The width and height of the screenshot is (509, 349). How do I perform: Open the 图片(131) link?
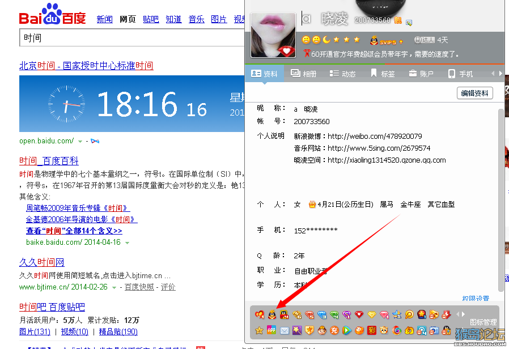click(x=35, y=331)
